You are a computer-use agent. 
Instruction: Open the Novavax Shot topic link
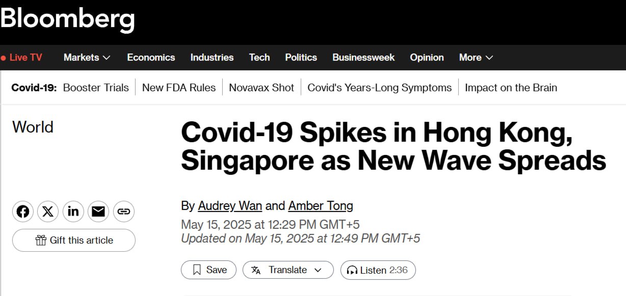click(x=261, y=88)
